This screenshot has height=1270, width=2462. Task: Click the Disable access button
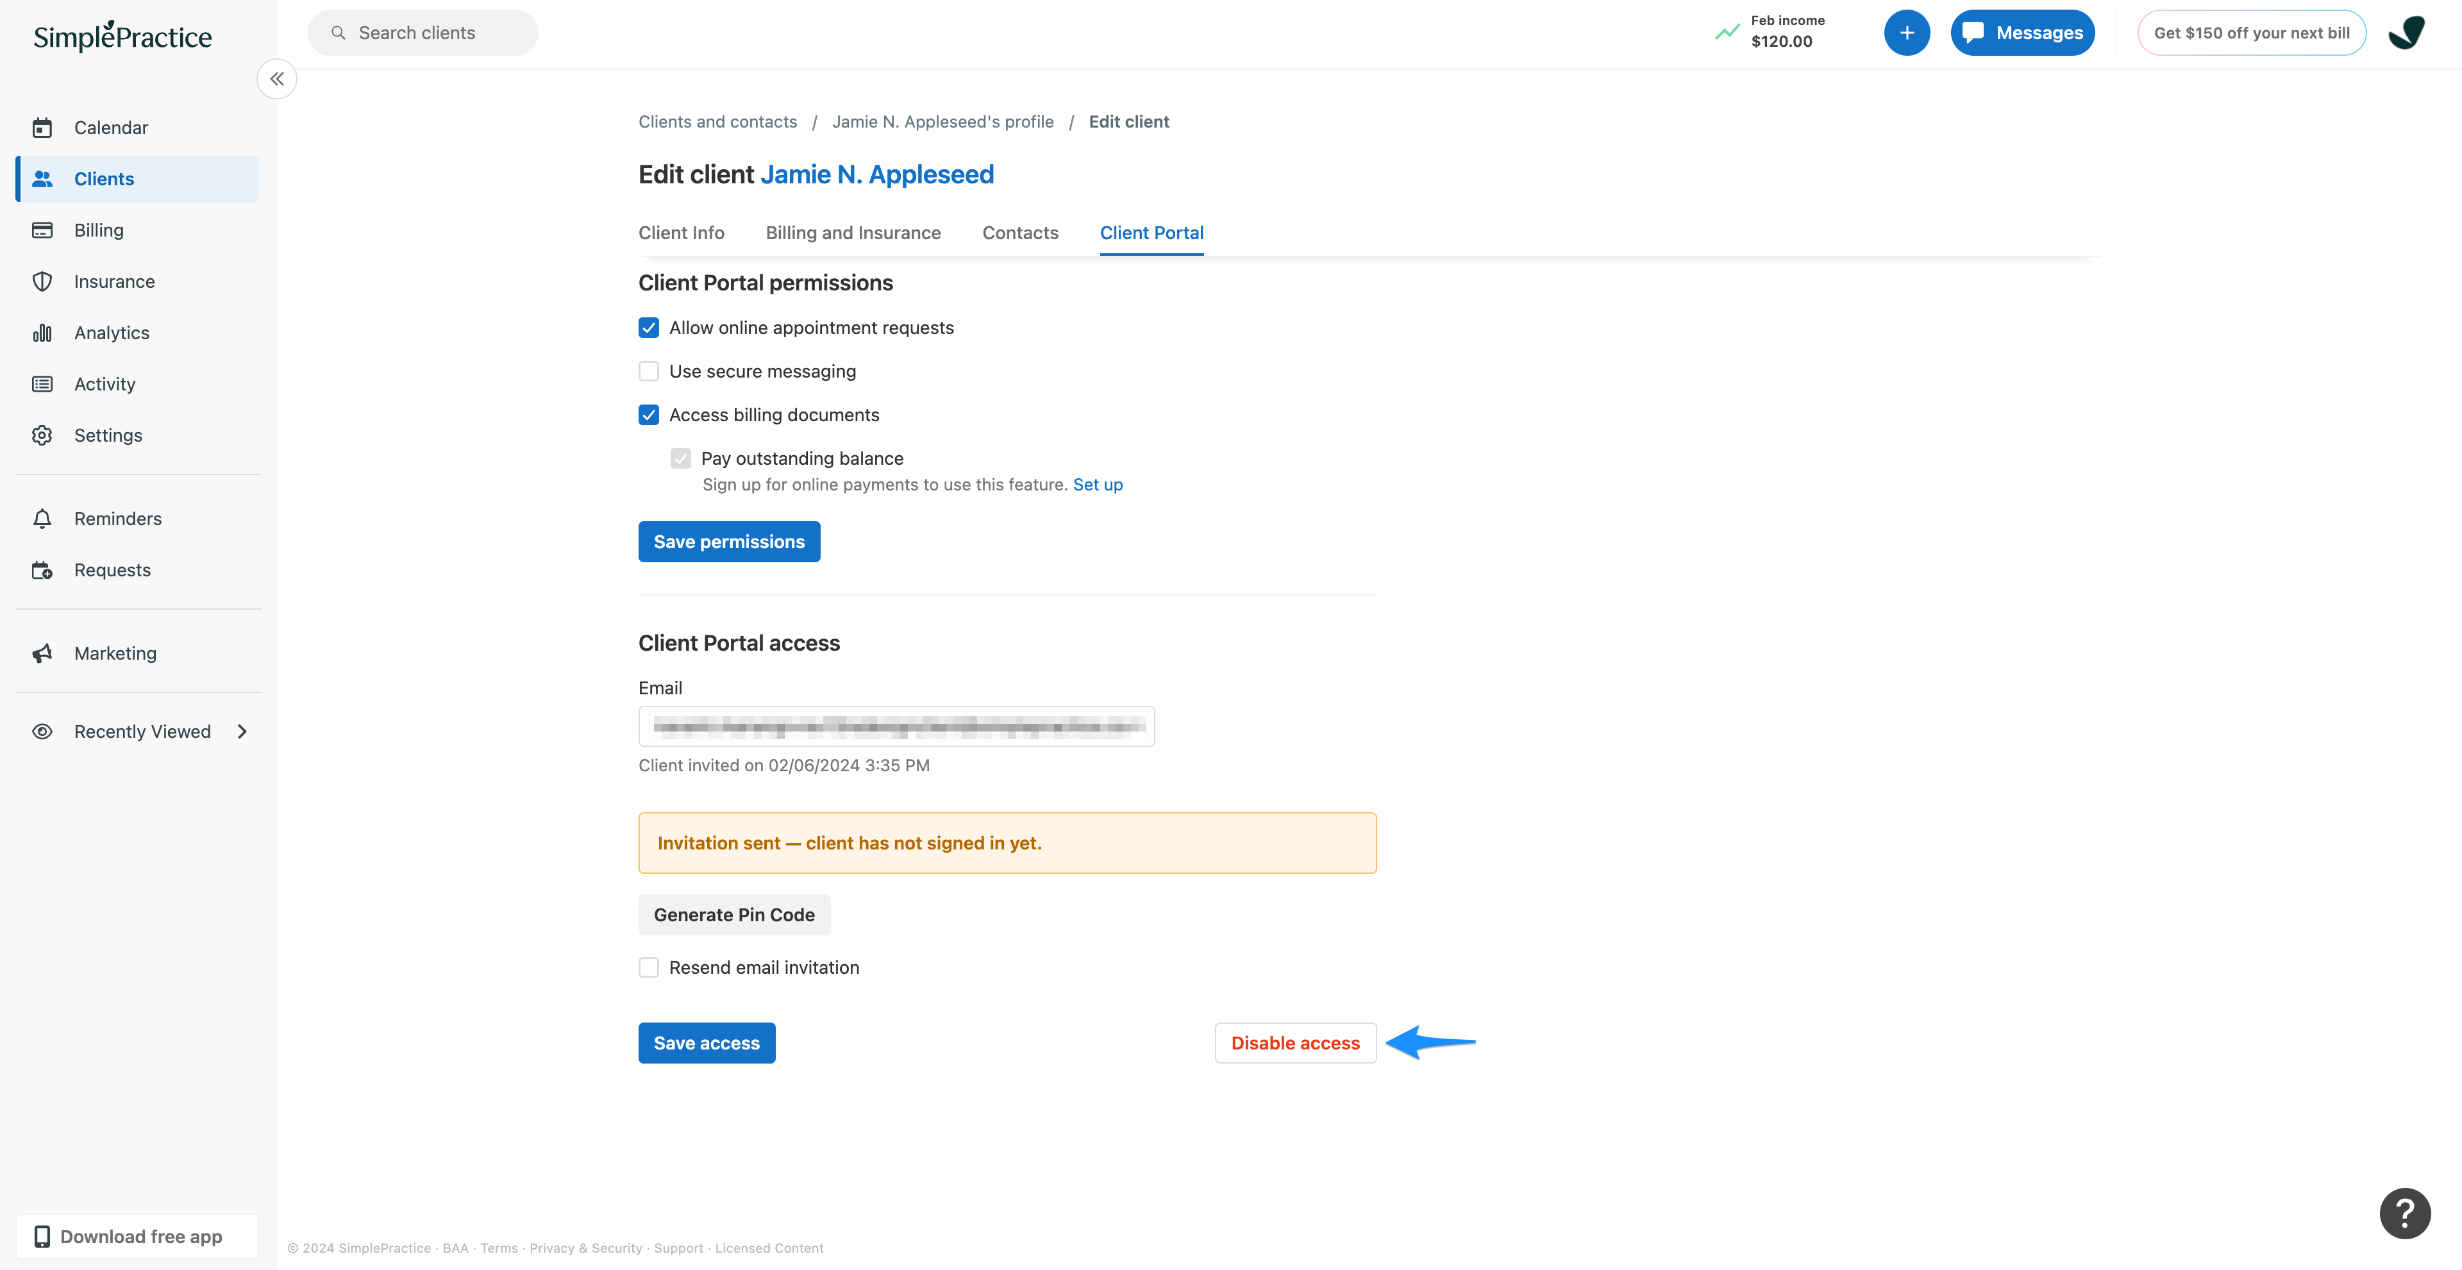pos(1295,1042)
